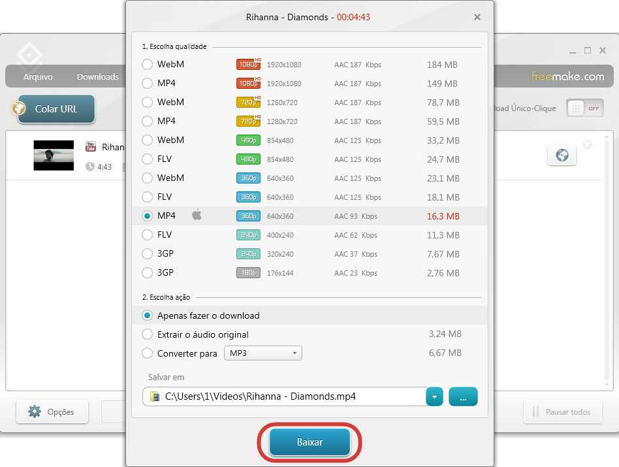619x467 pixels.
Task: Click the AAC 93 Kbps text
Action: [355, 216]
